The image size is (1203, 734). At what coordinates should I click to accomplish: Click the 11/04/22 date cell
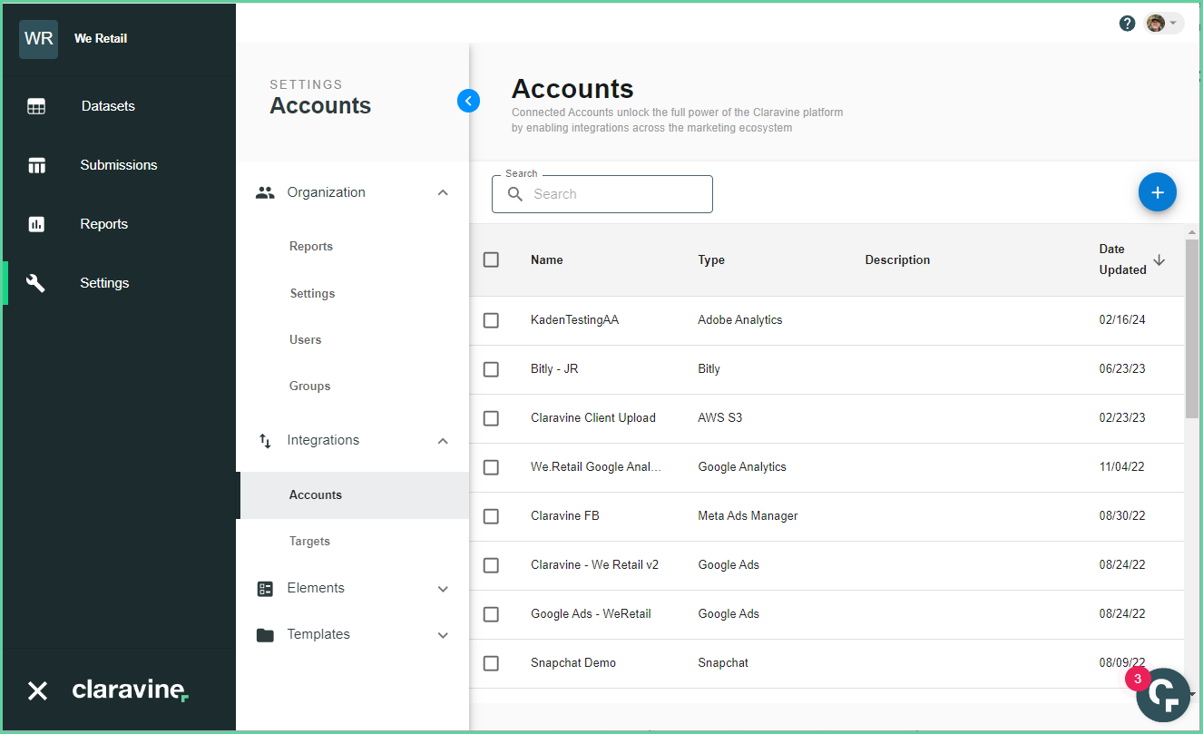[x=1122, y=467]
